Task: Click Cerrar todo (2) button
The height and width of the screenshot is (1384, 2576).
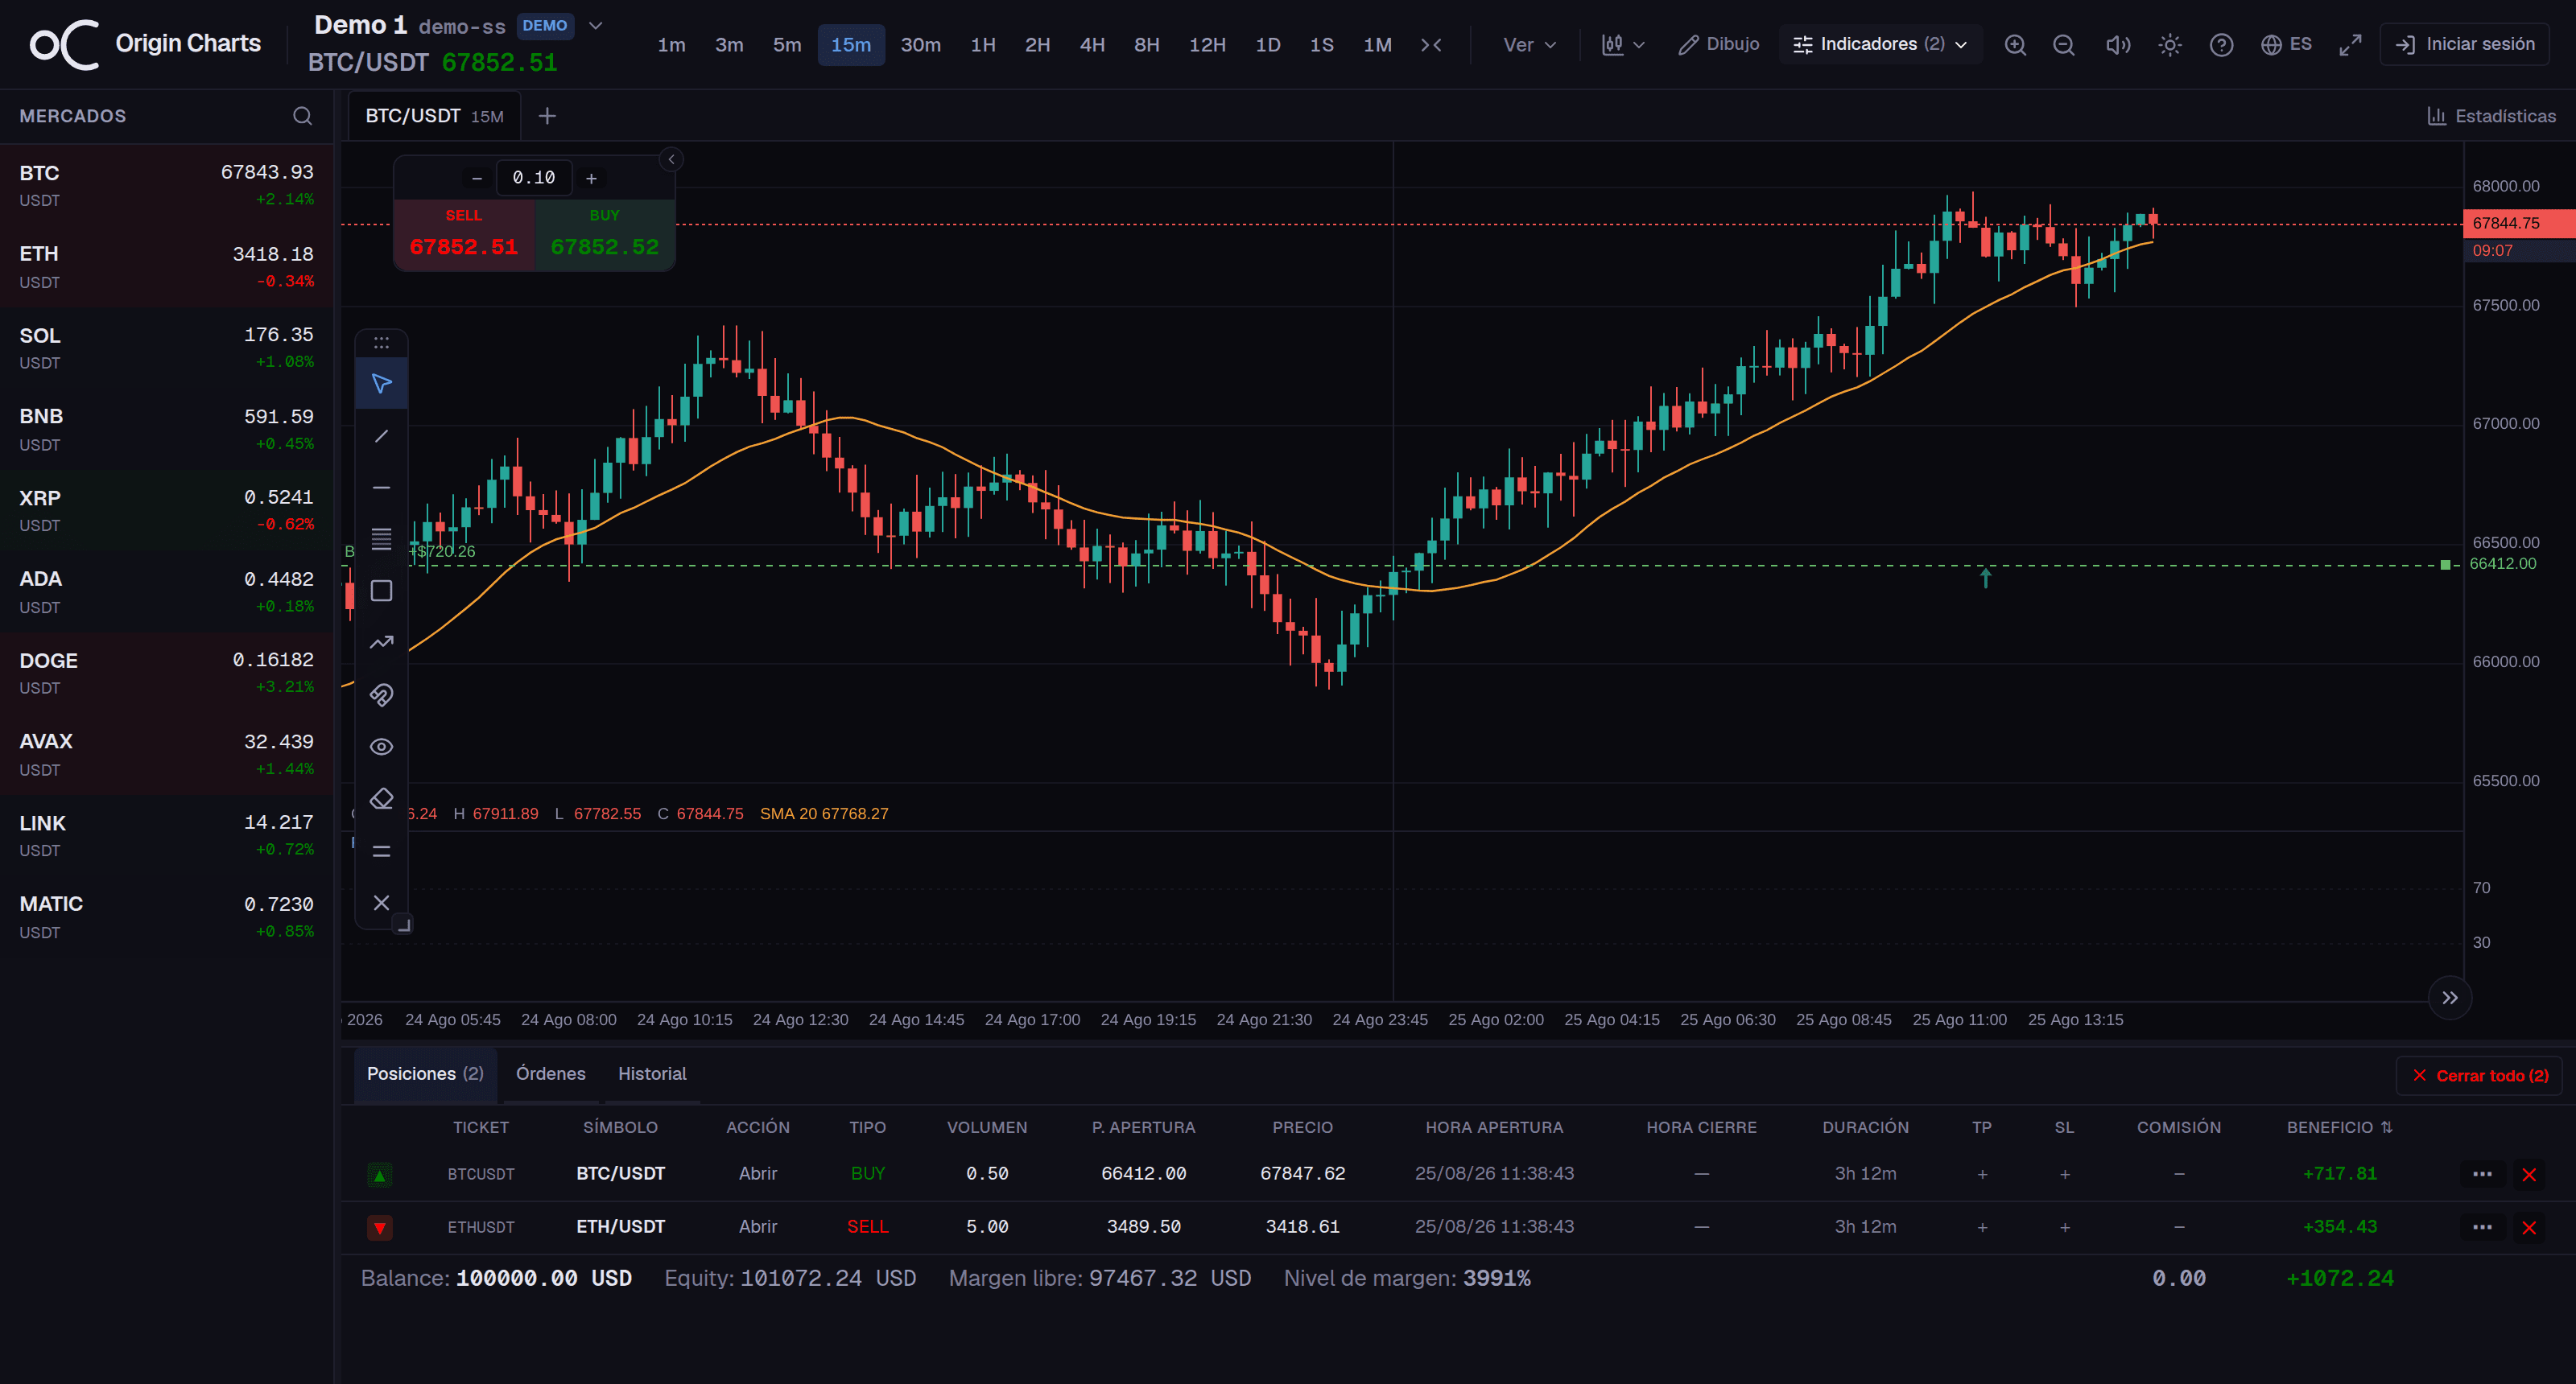Action: pos(2479,1075)
